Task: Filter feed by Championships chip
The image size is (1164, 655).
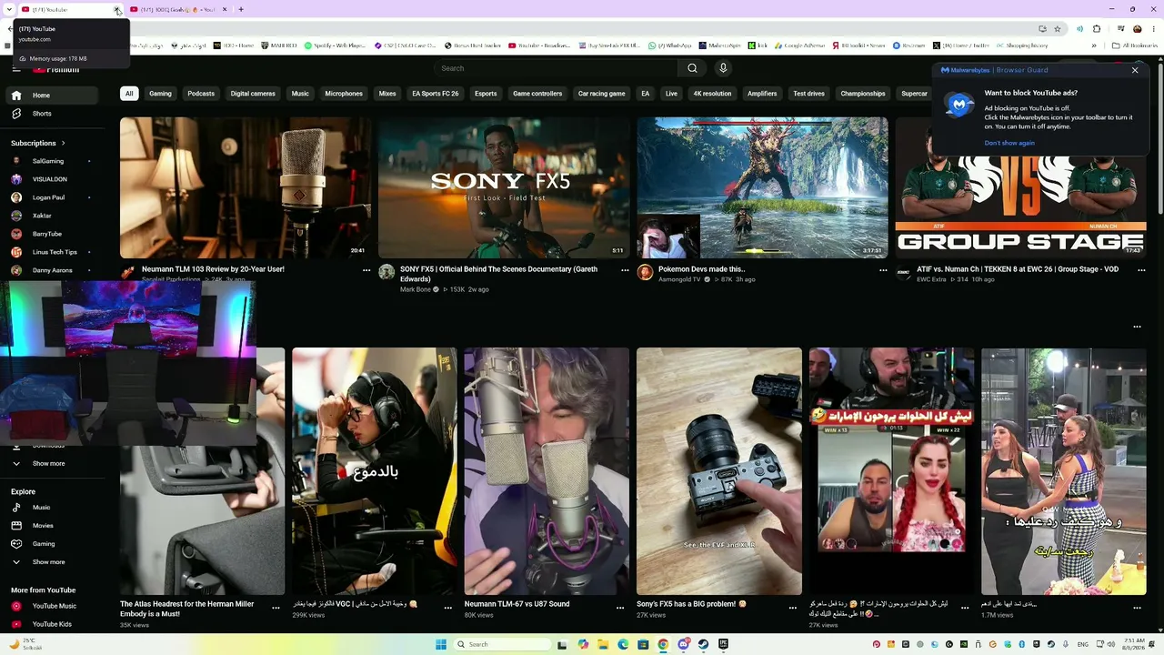Action: 863,94
